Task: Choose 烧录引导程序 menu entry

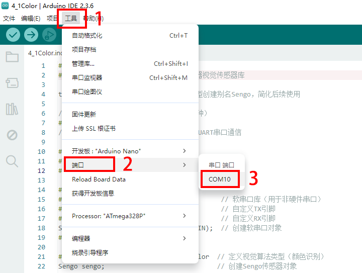Action: [130, 253]
